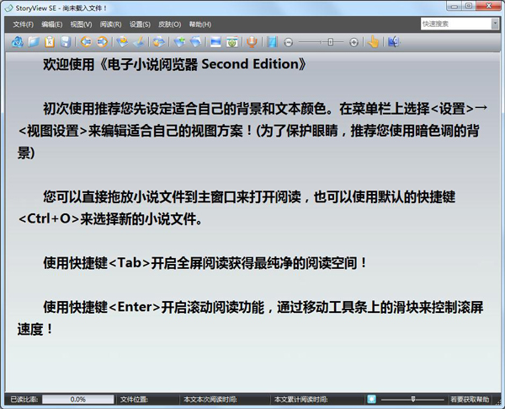Open the 帮助(H) help menu
This screenshot has height=409, width=505.
click(x=200, y=24)
